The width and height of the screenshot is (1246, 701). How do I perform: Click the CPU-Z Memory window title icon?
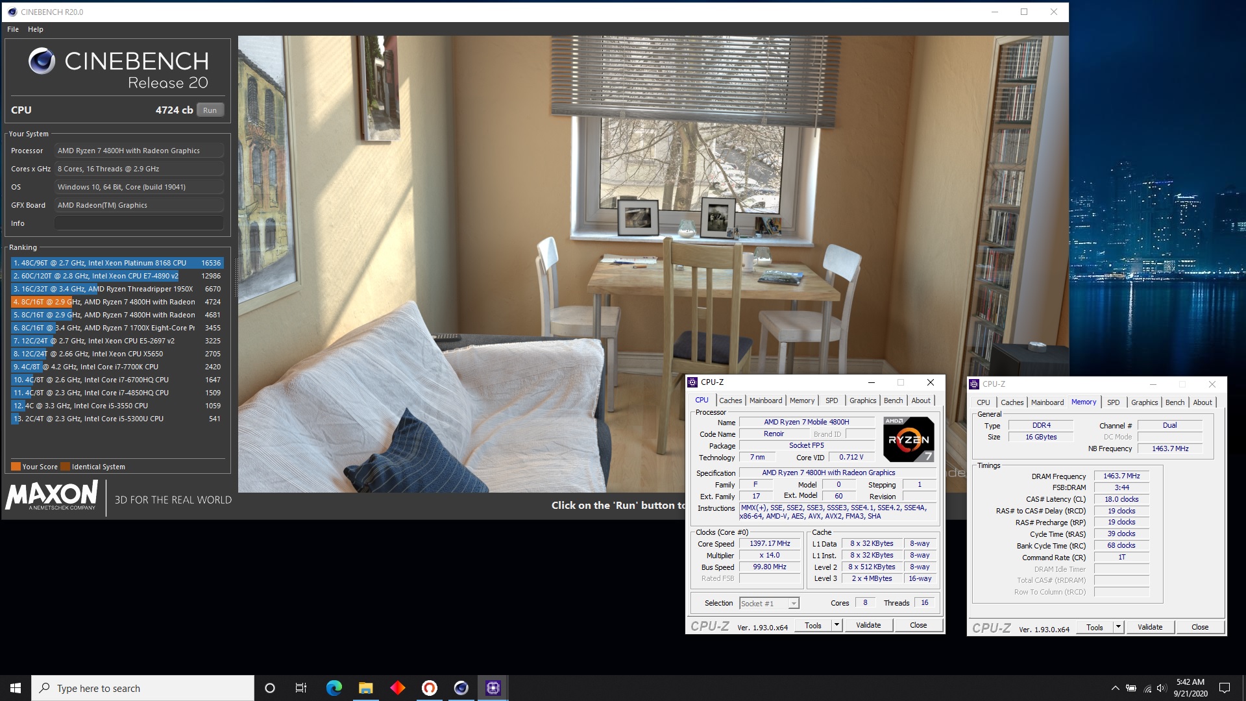click(x=974, y=384)
